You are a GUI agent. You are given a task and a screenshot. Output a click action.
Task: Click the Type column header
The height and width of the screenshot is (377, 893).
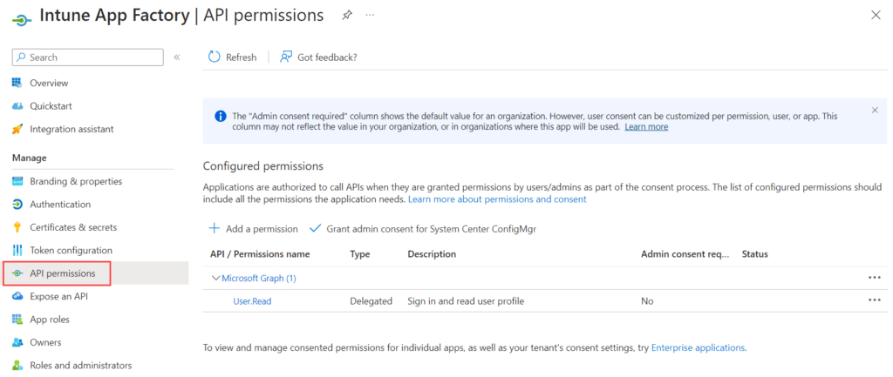point(360,254)
